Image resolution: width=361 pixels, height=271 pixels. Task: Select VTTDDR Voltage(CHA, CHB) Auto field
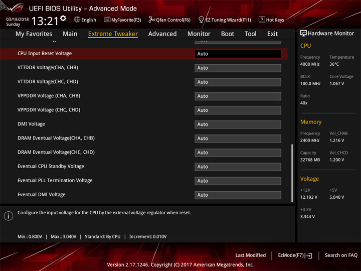[238, 68]
